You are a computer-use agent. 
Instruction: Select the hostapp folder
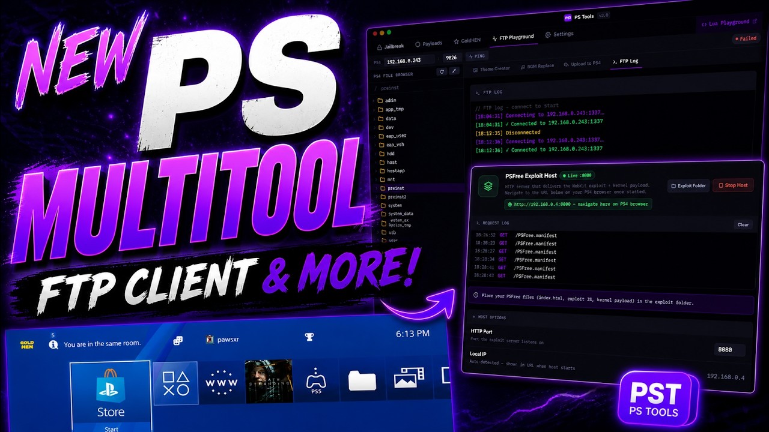click(391, 171)
